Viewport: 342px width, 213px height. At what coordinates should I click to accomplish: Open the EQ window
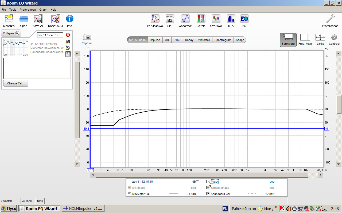point(244,19)
